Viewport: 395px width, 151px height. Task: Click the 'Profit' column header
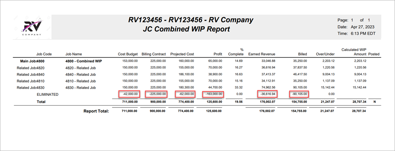218,54
